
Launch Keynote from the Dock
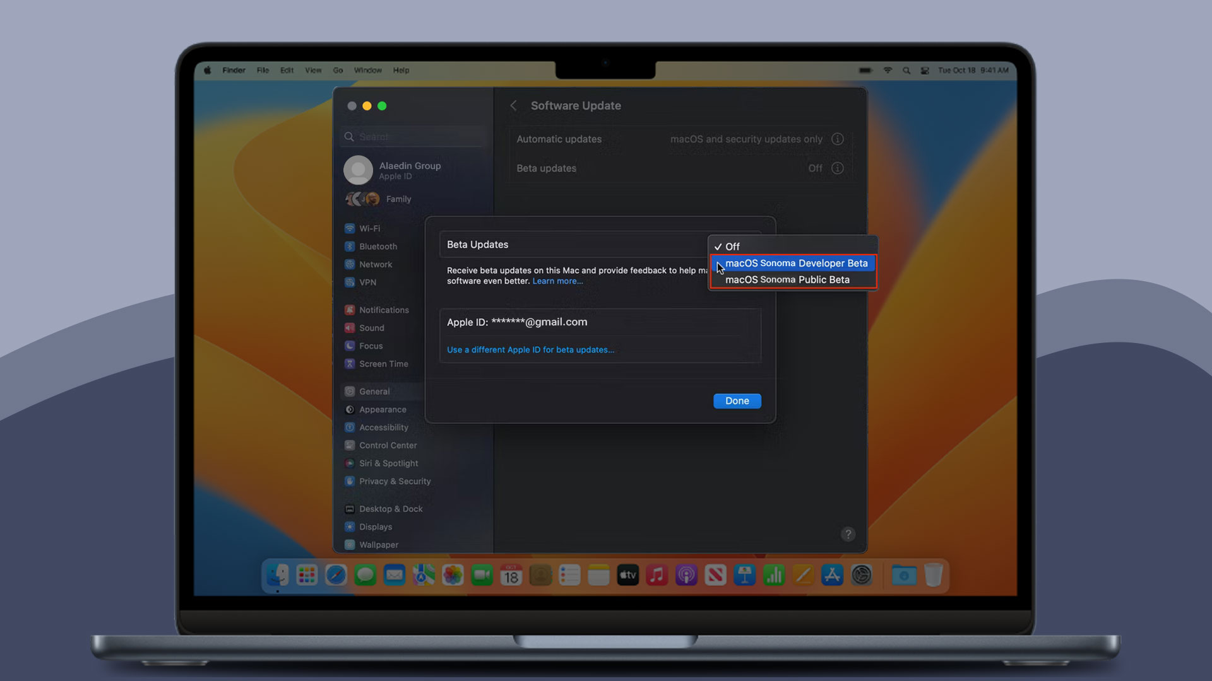pyautogui.click(x=745, y=575)
